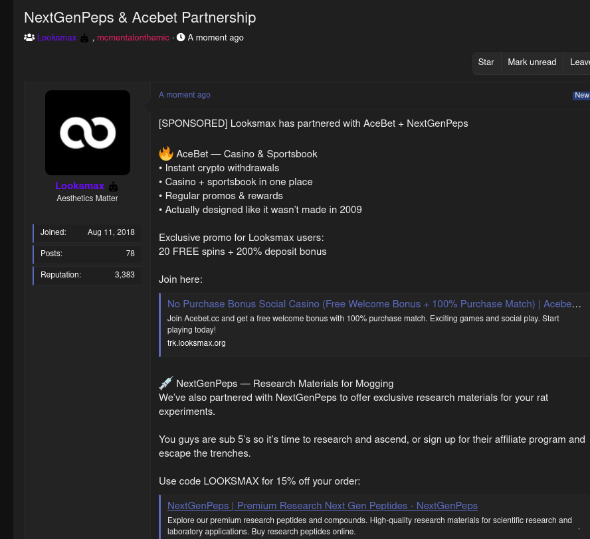Click the clock icon before A moment ago

(x=181, y=37)
